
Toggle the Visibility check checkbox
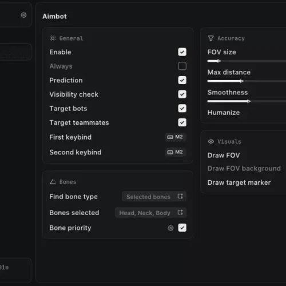(182, 94)
